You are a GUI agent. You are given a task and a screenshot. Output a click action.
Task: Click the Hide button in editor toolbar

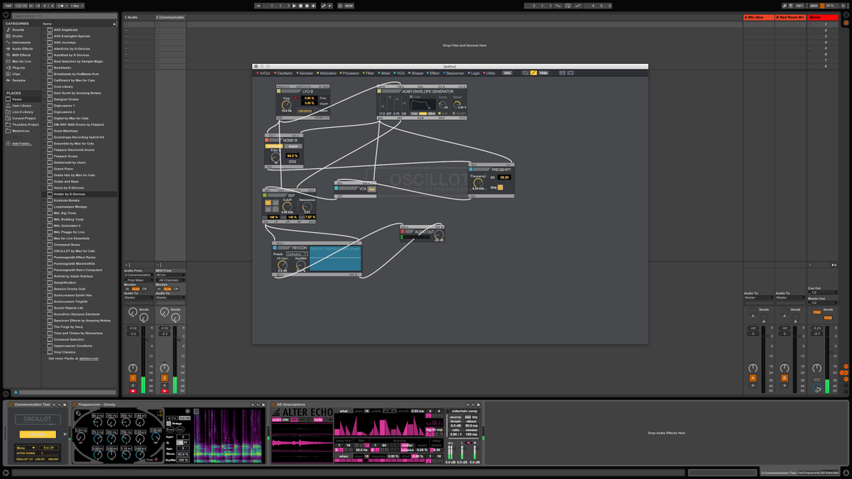pos(543,72)
